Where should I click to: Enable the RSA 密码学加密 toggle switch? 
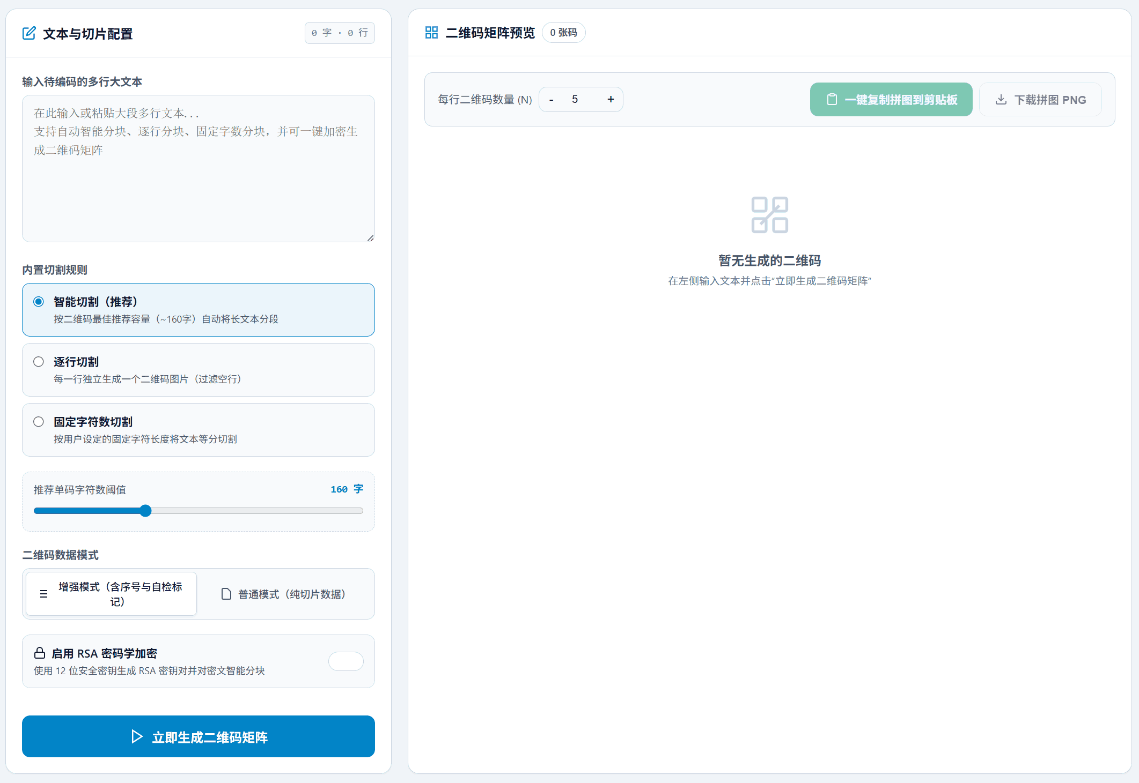[346, 661]
